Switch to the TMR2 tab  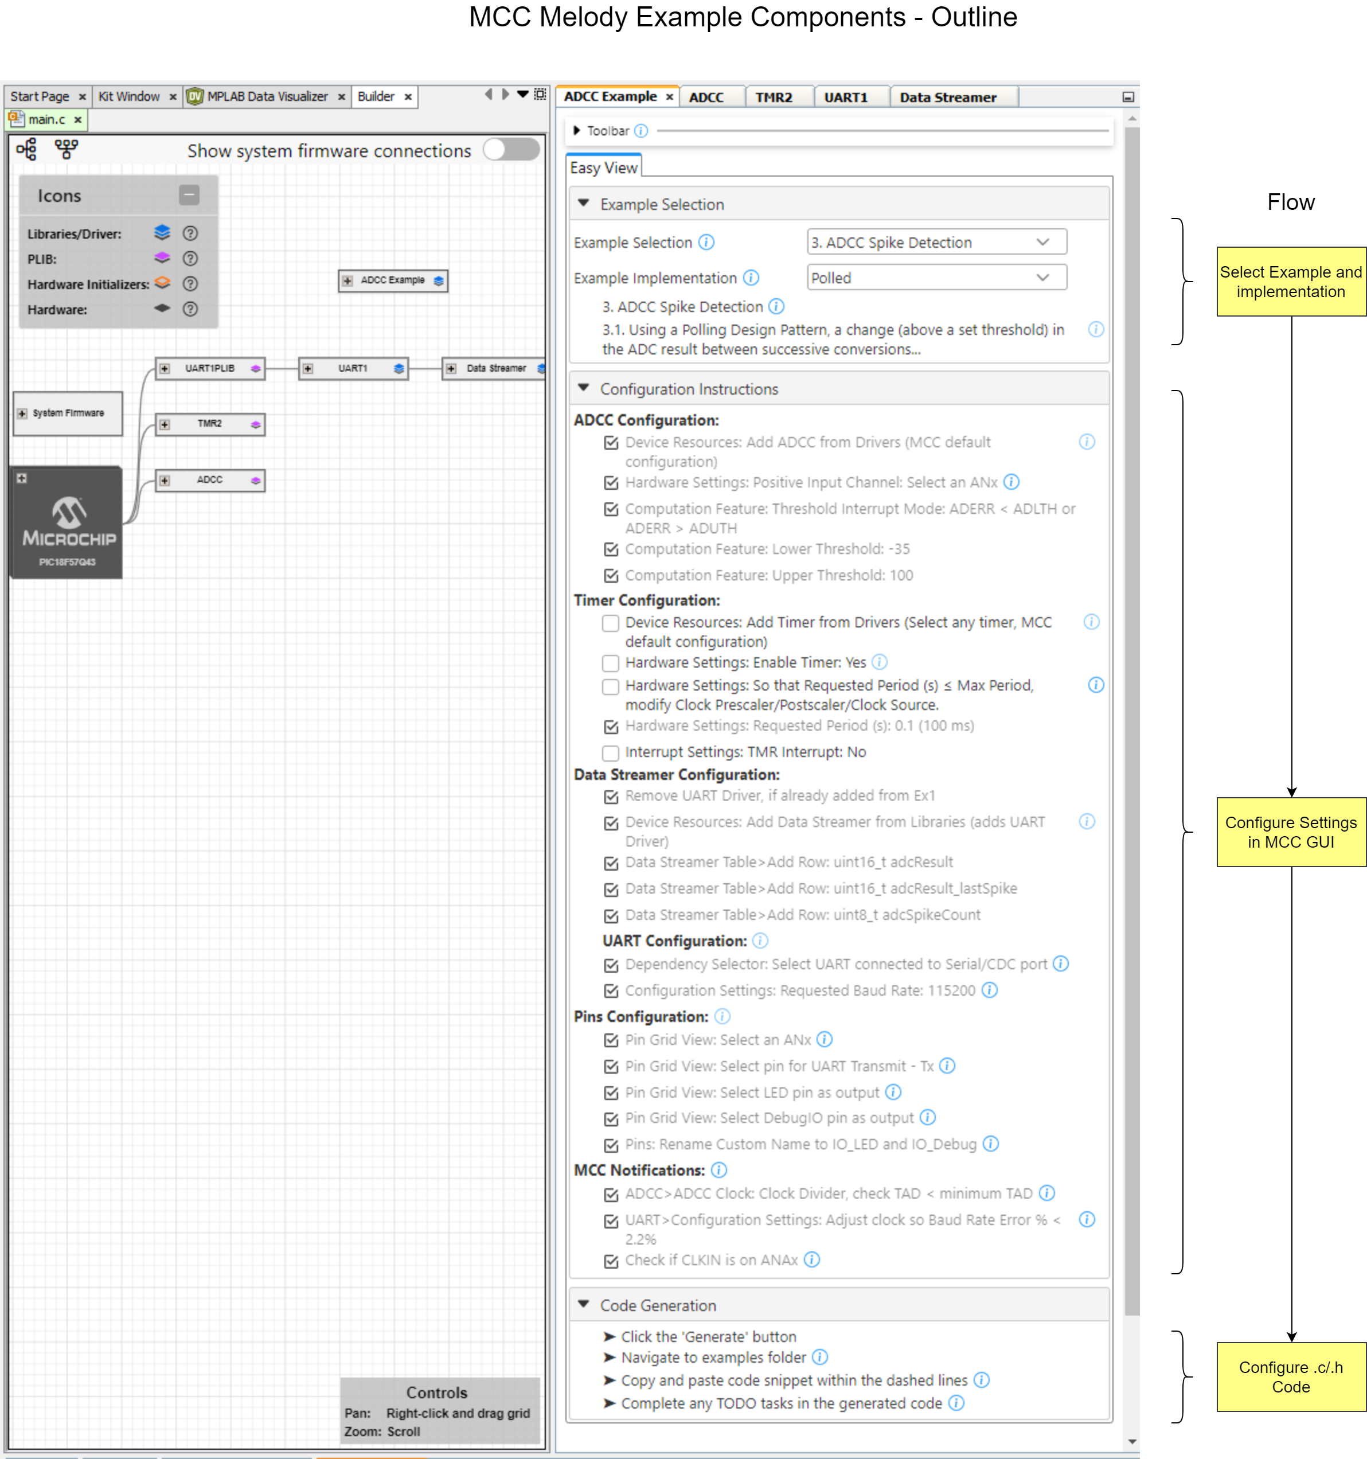774,97
